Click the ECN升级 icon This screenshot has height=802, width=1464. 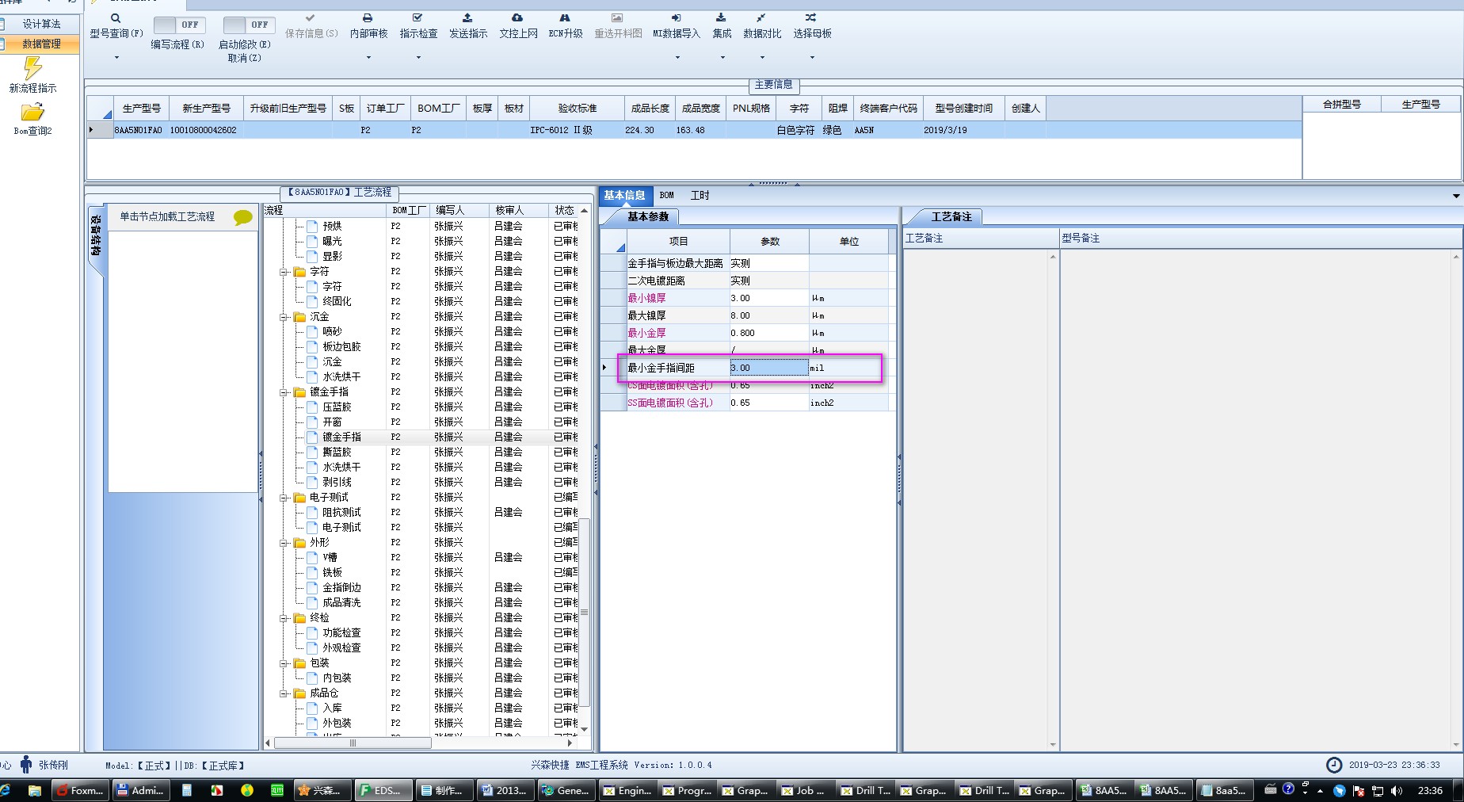[565, 17]
